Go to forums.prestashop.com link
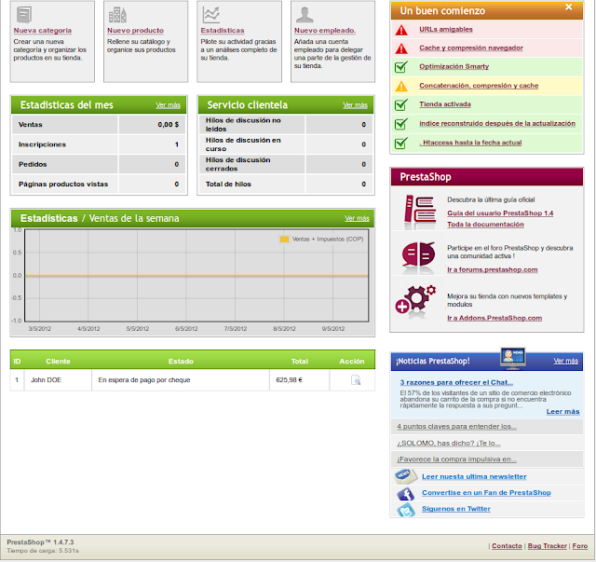Viewport: 596px width, 562px height. [493, 269]
